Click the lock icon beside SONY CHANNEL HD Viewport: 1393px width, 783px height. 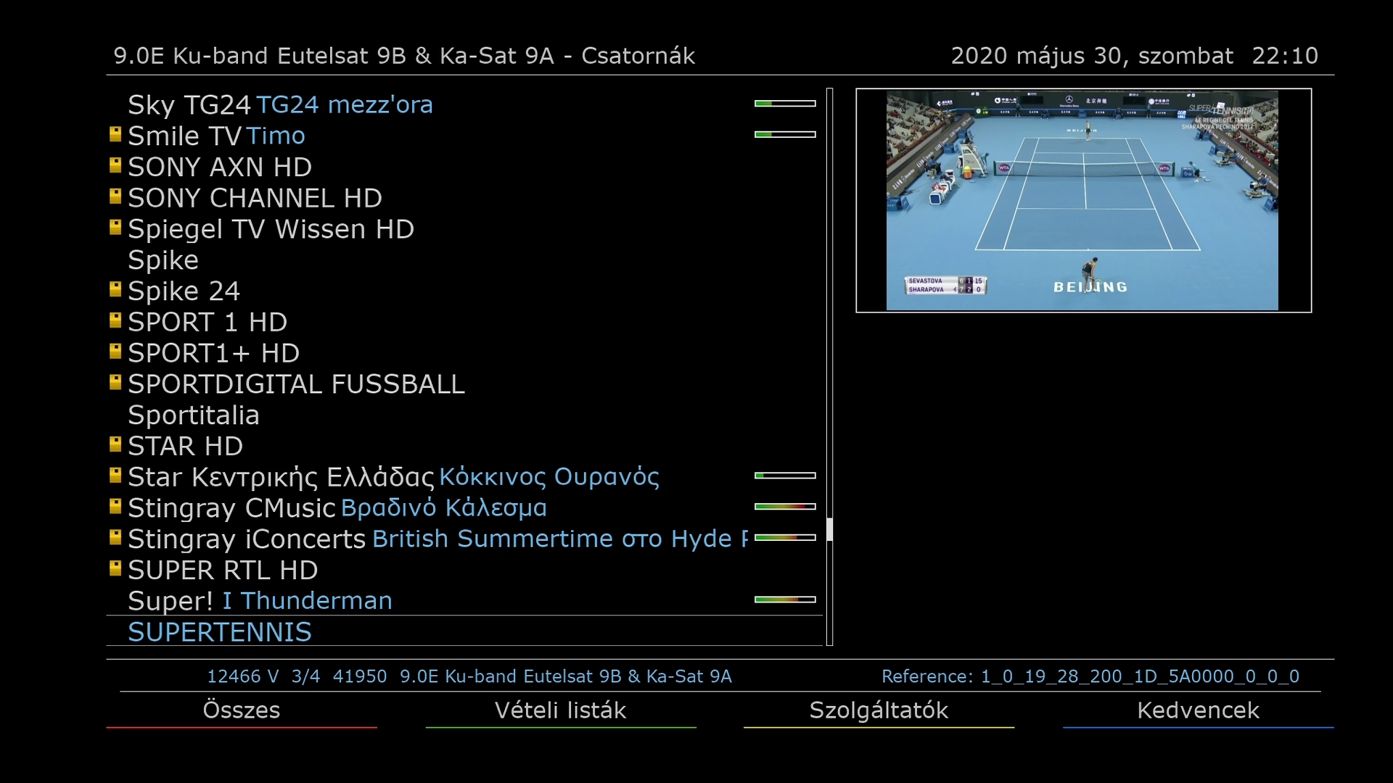[x=115, y=196]
